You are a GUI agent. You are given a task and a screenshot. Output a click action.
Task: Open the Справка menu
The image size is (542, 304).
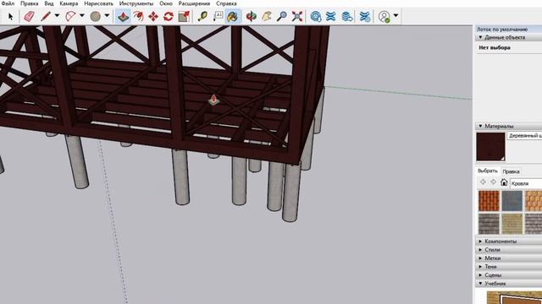point(226,3)
